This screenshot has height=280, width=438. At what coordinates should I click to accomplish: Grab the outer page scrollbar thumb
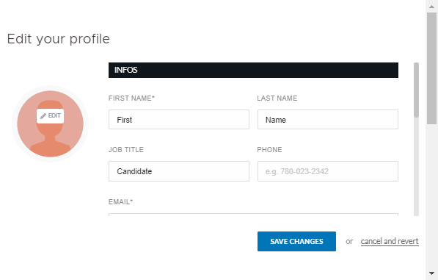pyautogui.click(x=431, y=68)
